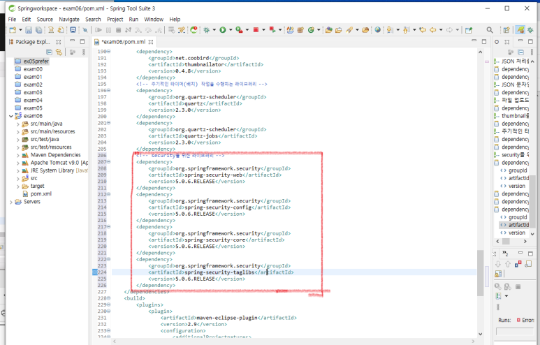Toggle line 228 fold marker
This screenshot has height=345, width=540.
pyautogui.click(x=109, y=298)
